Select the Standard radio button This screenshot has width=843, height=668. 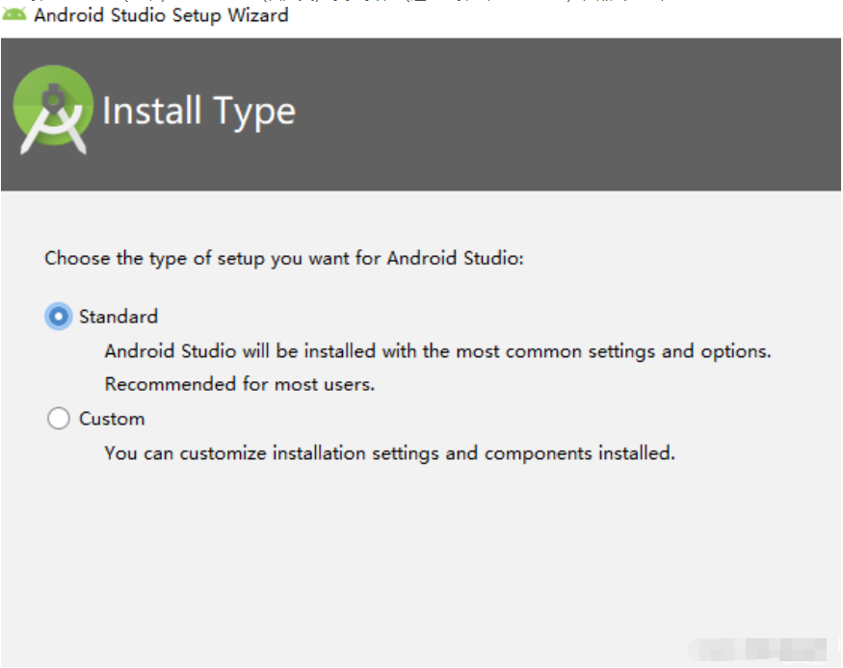59,317
